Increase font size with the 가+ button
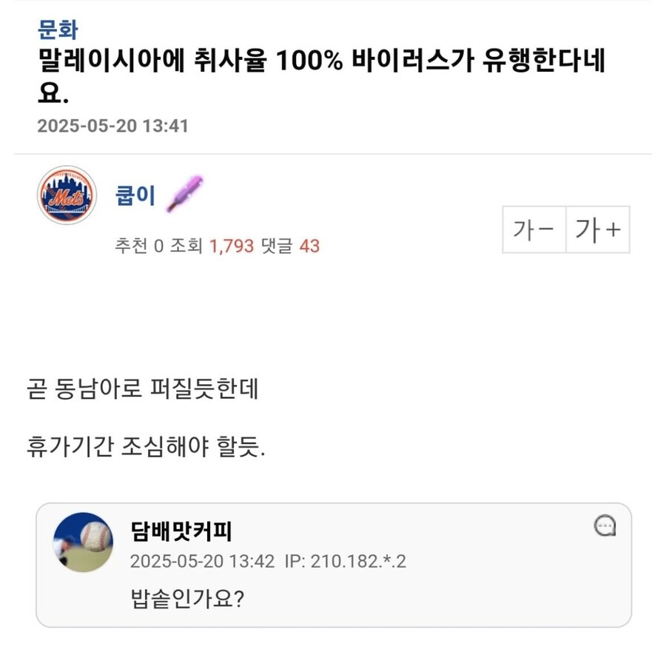The width and height of the screenshot is (666, 669). [x=597, y=230]
